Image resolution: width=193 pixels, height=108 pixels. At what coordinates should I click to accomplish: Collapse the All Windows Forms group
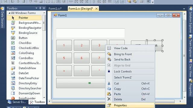click(x=9, y=13)
